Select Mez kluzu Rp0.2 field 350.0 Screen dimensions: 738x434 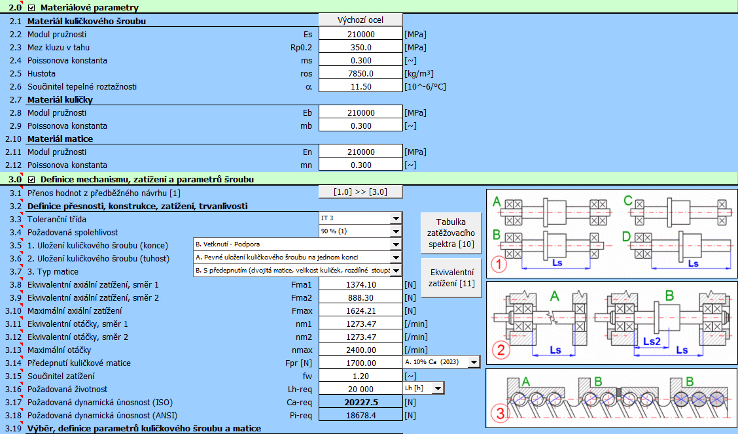tap(361, 48)
